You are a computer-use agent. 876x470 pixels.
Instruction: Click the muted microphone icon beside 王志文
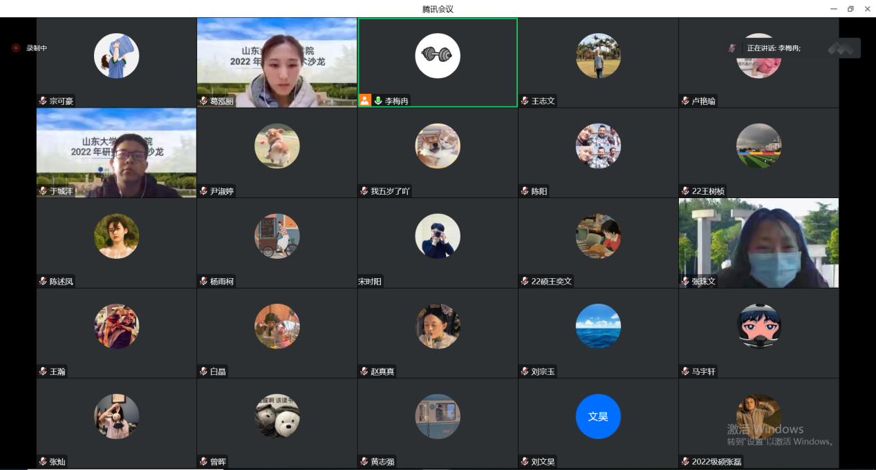click(x=525, y=101)
